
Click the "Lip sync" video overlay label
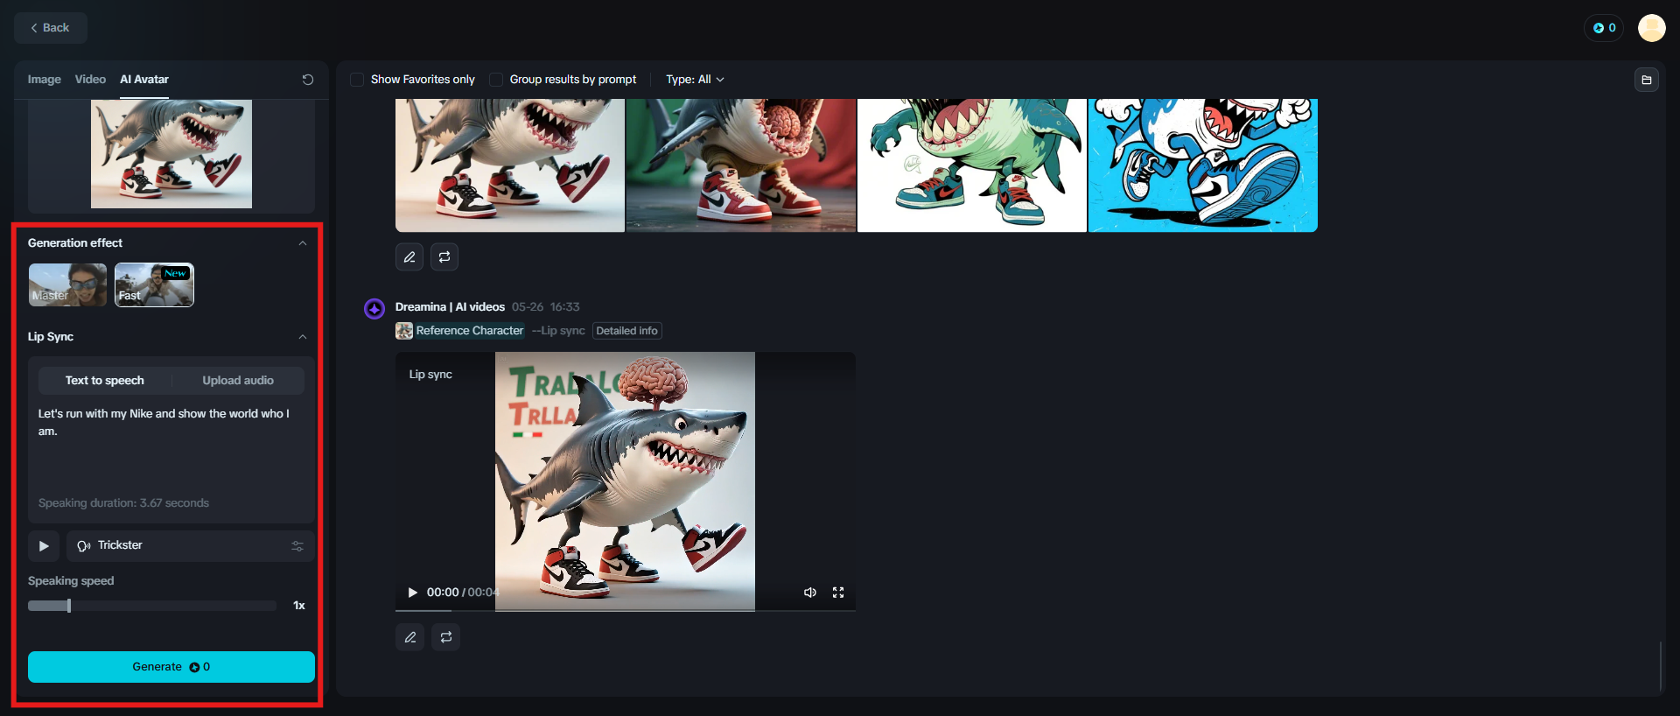pyautogui.click(x=430, y=375)
